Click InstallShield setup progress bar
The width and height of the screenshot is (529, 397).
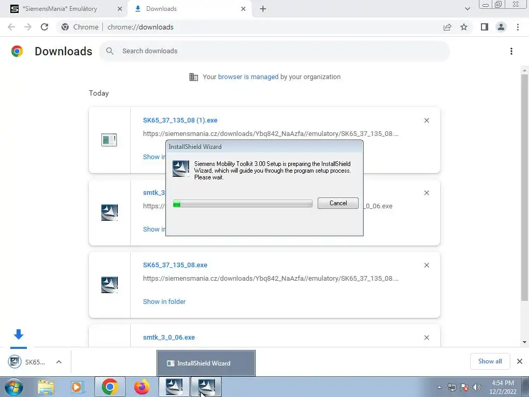(243, 203)
